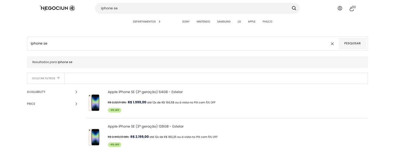This screenshot has height=151, width=398.
Task: Open iPhone SE 64GB Estelar product link
Action: [145, 92]
